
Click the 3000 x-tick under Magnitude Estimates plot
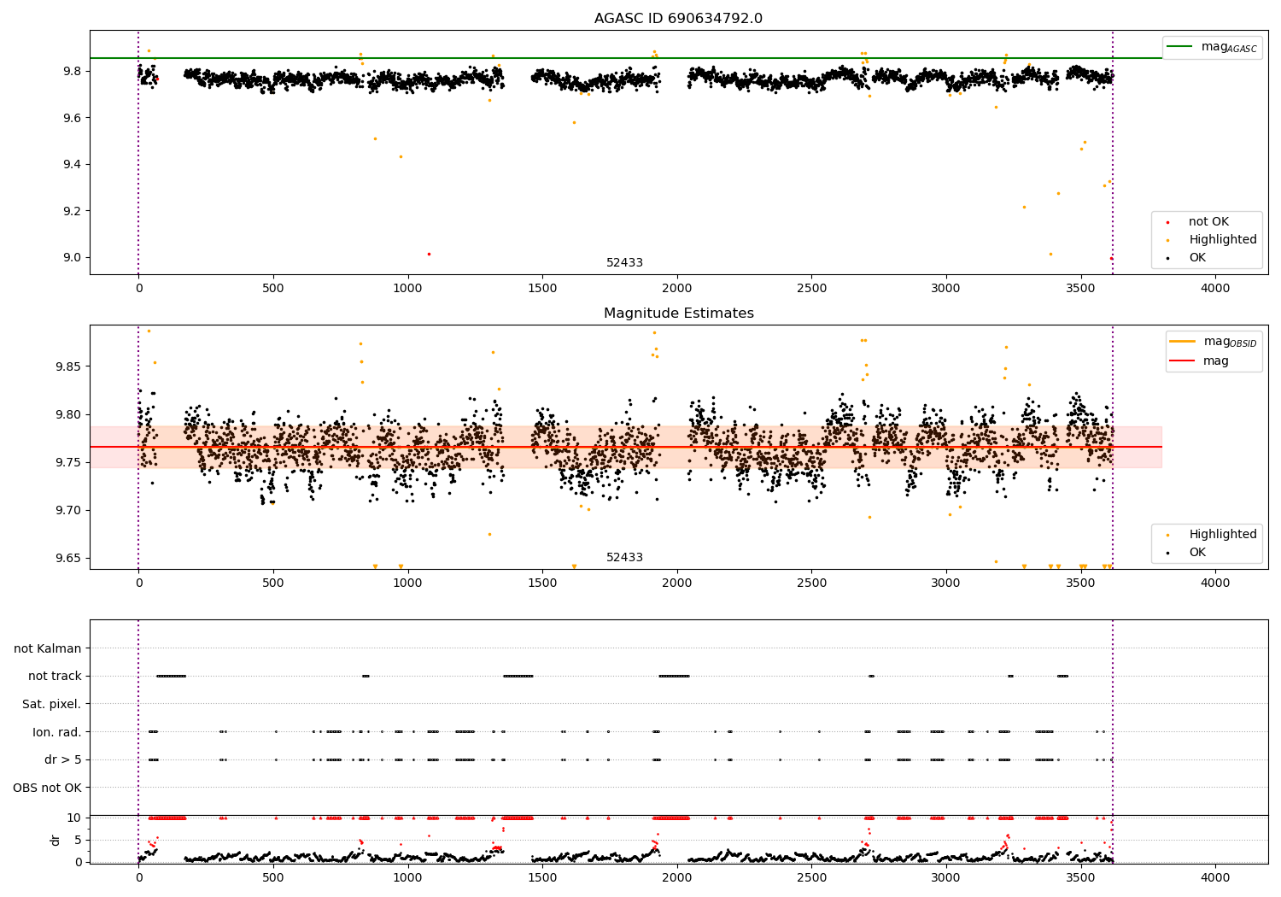coord(946,583)
